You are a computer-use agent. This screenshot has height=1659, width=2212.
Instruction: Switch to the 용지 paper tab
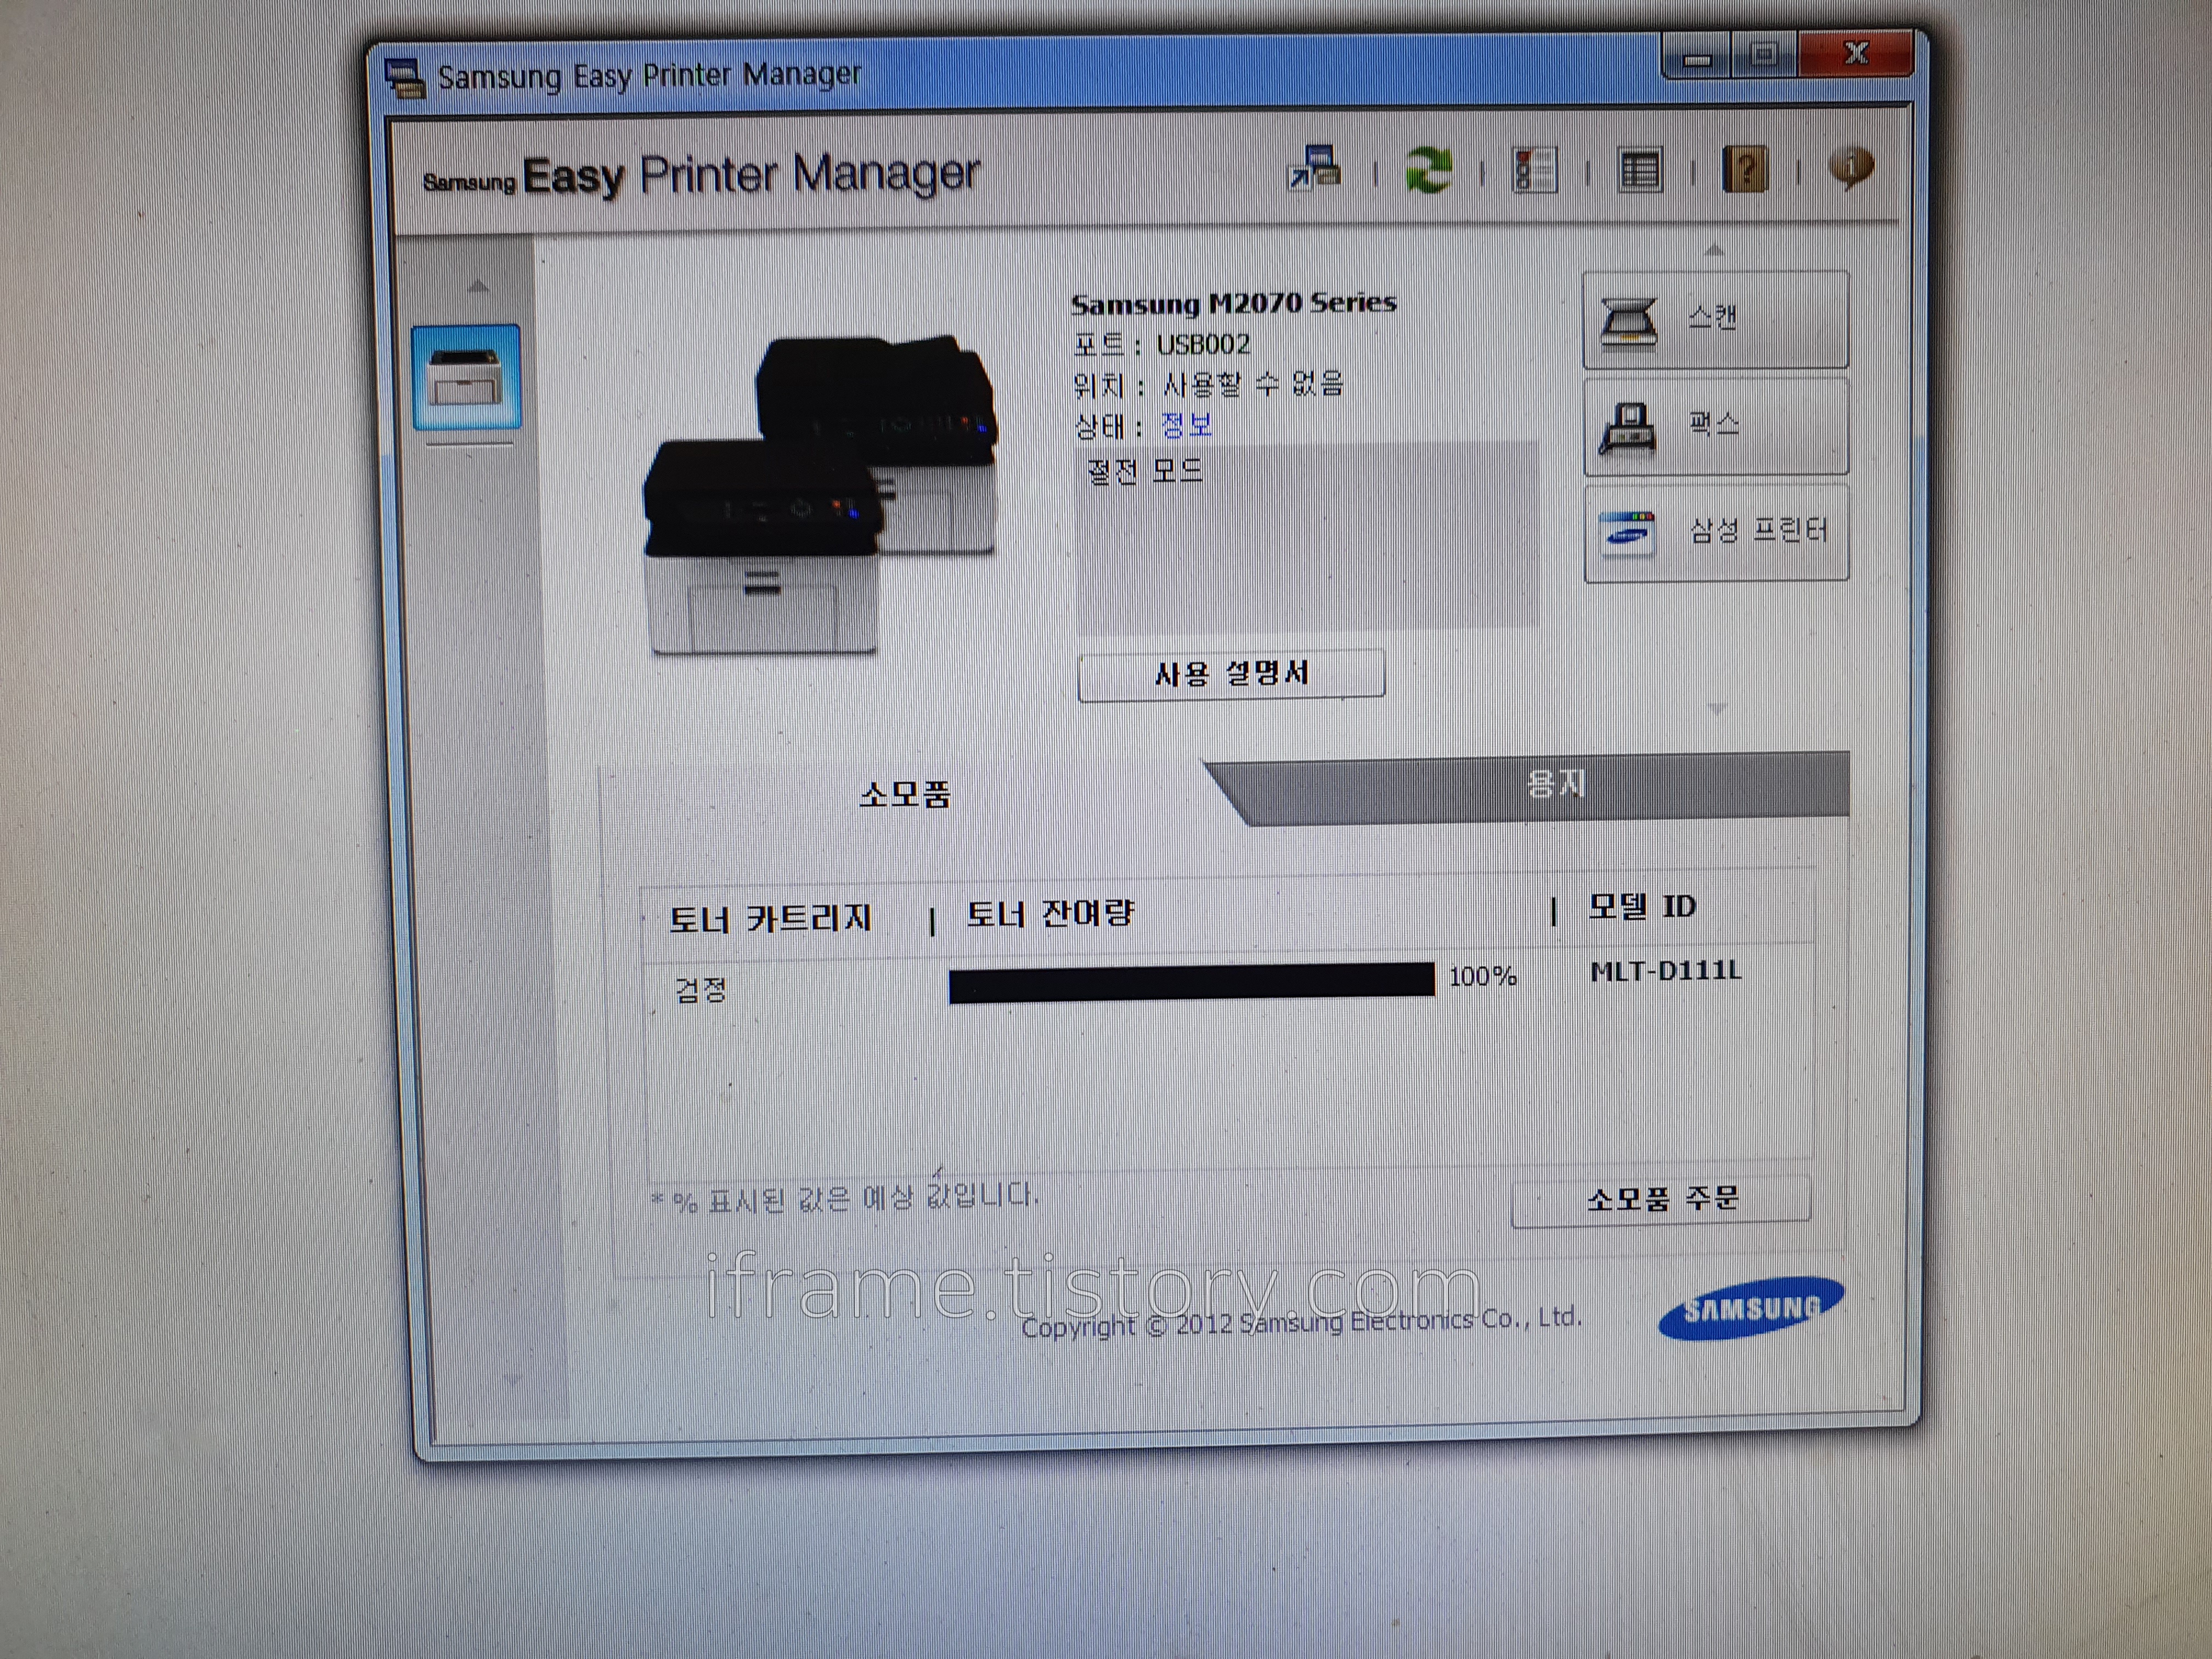click(x=1555, y=785)
